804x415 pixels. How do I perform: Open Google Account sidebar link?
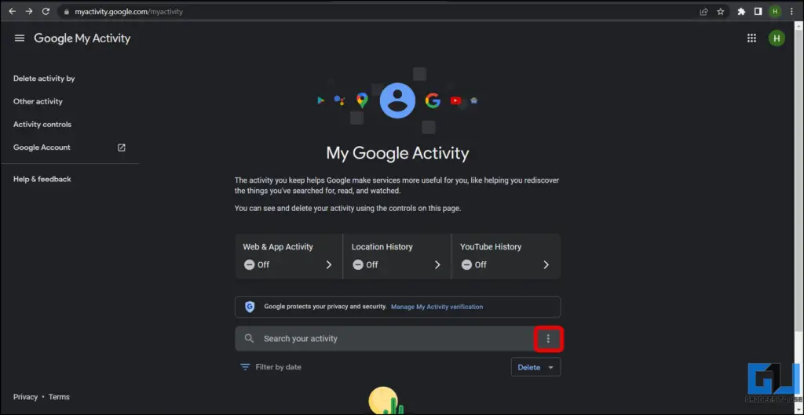(x=42, y=147)
